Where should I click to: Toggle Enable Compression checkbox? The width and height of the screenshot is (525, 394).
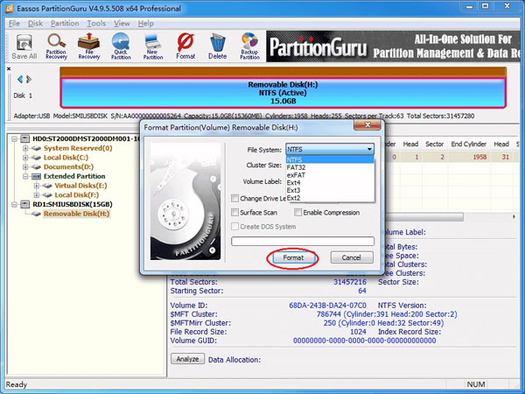click(297, 213)
